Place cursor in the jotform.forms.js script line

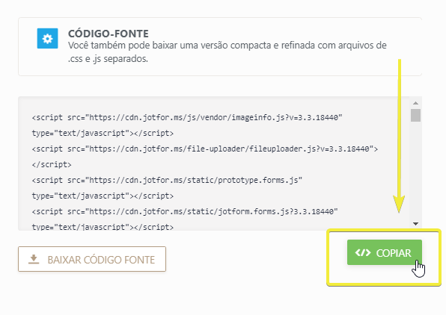point(185,211)
